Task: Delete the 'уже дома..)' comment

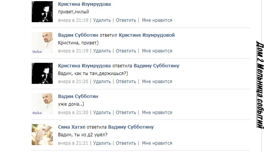Action: pos(102,113)
